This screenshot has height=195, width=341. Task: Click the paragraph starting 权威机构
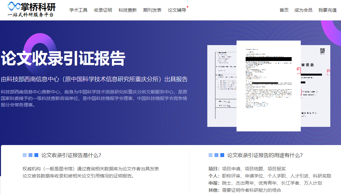coord(91,172)
